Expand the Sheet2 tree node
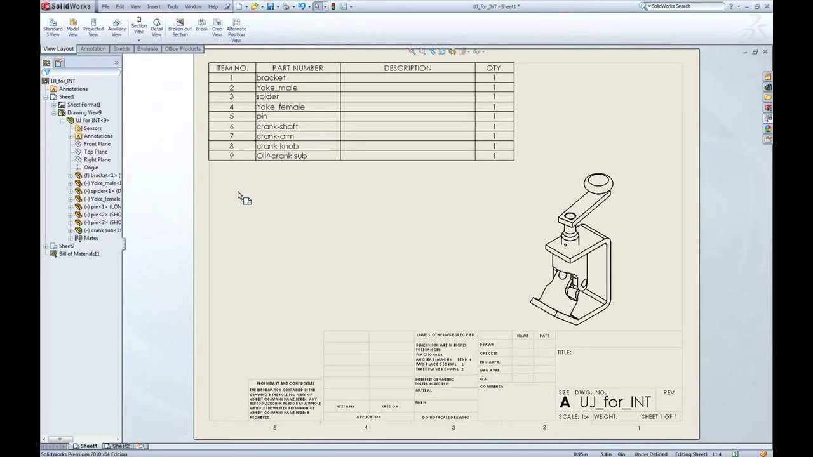 [46, 246]
